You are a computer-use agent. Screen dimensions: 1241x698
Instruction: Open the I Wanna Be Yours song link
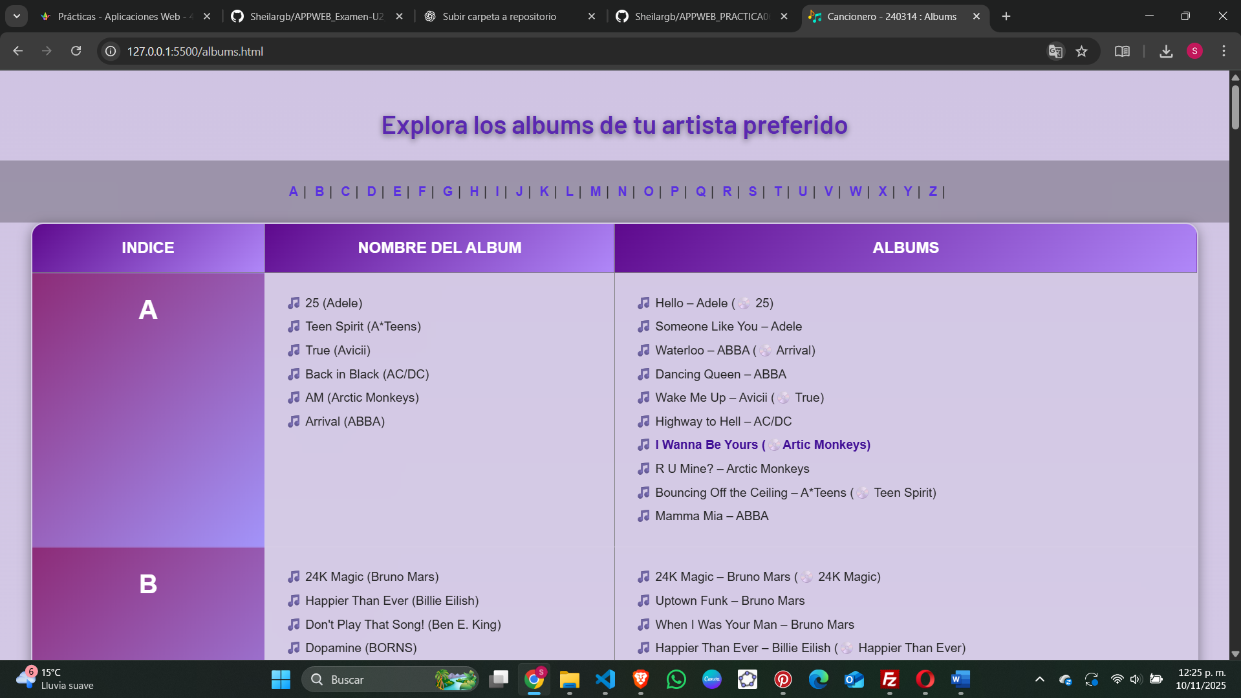point(762,444)
